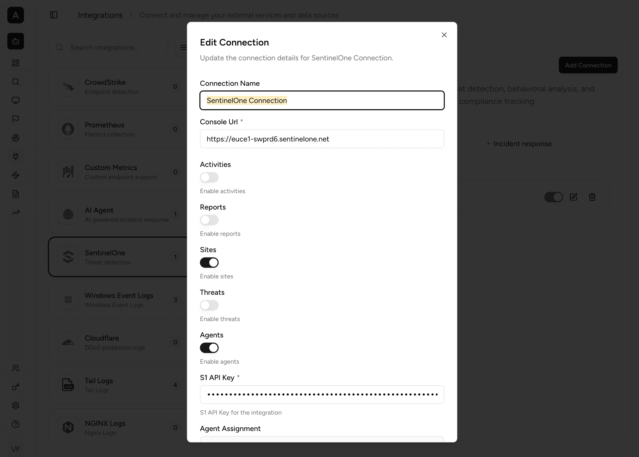Open the dashboard grid icon in sidebar
Screen dimensions: 639x457
tap(16, 63)
